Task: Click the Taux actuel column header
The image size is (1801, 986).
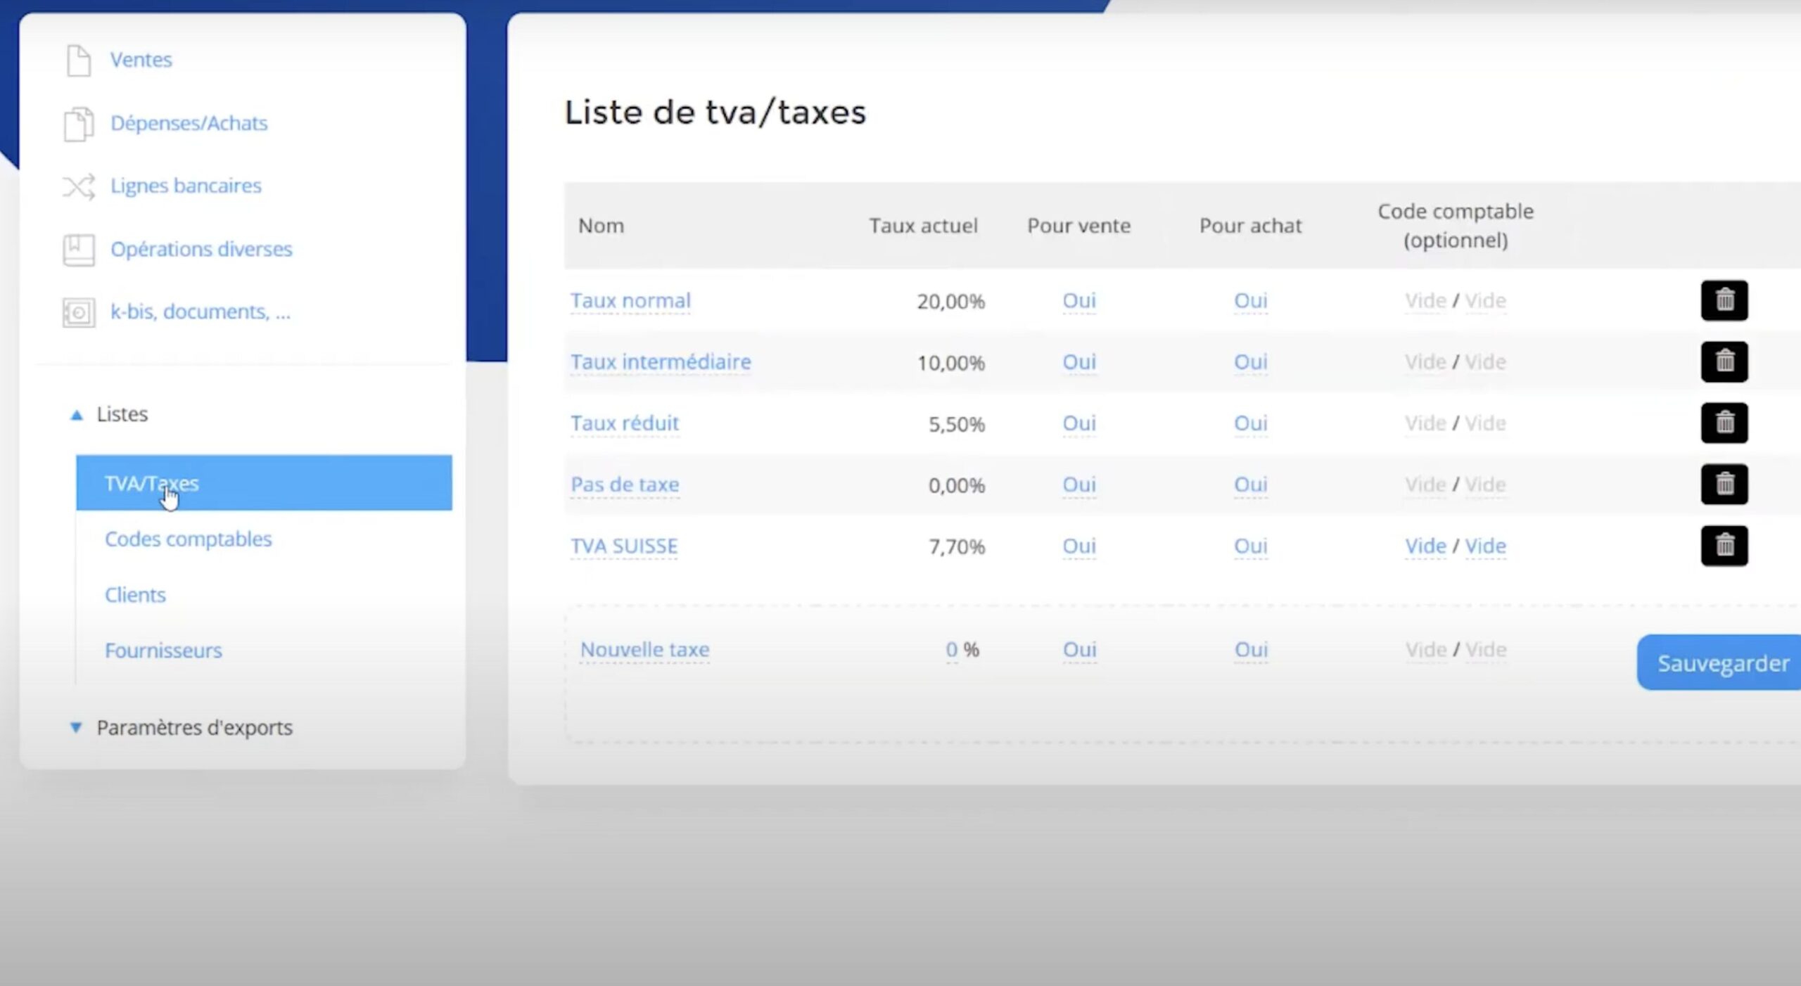Action: (923, 226)
